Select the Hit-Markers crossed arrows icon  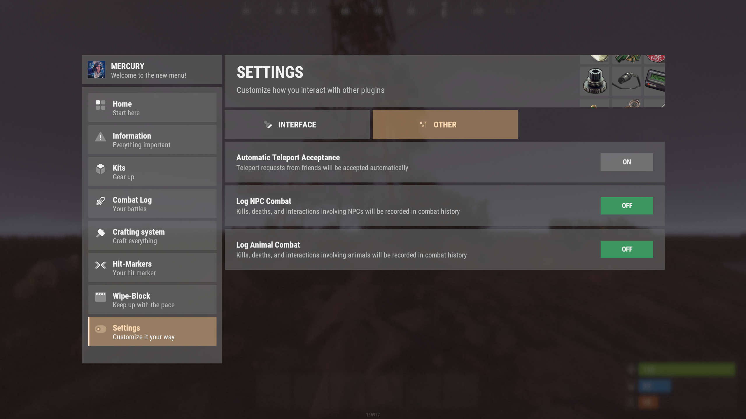tap(101, 265)
